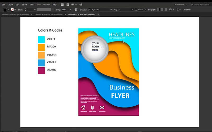Viewport: 212px width, 132px height.
Task: Center-align the paragraph text
Action: coord(162,10)
